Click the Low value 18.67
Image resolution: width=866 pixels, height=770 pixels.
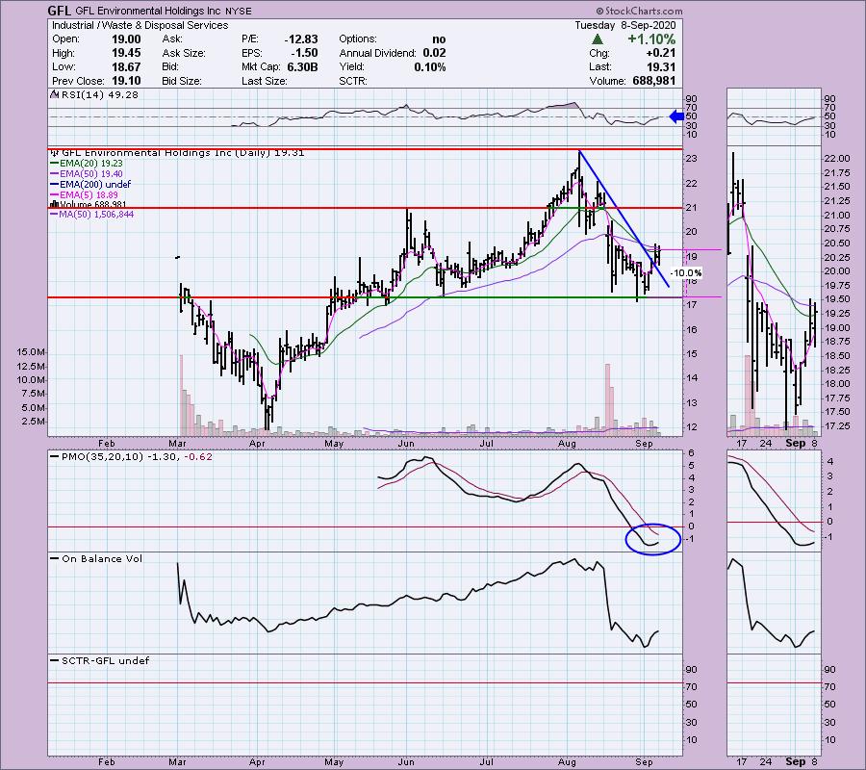click(126, 66)
